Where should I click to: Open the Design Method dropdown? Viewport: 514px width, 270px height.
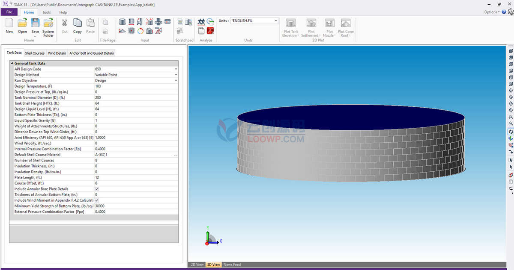(176, 75)
